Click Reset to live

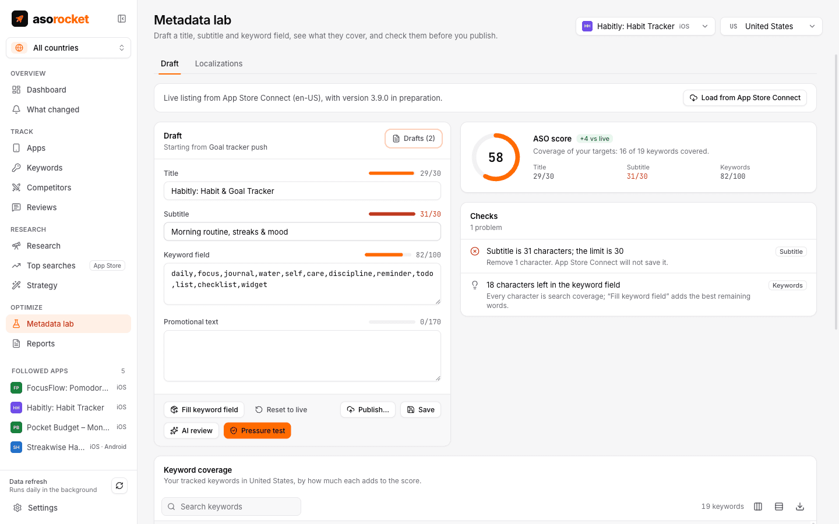pyautogui.click(x=281, y=410)
